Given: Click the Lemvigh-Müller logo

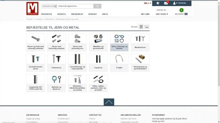Looking at the screenshot, I should pos(32,9).
